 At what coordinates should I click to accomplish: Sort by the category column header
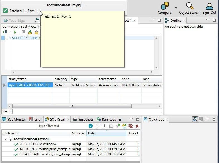(61, 79)
